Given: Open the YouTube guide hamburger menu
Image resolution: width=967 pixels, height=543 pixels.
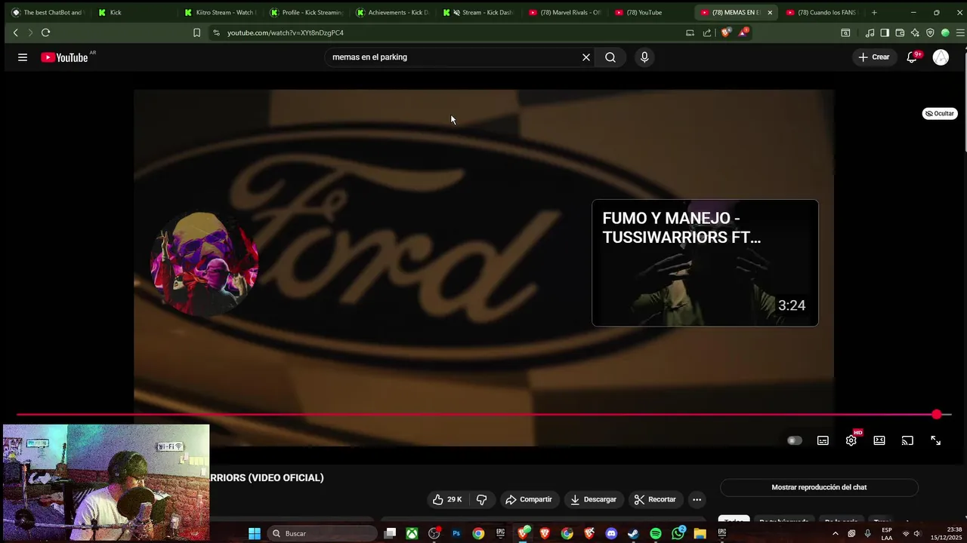Looking at the screenshot, I should [23, 57].
